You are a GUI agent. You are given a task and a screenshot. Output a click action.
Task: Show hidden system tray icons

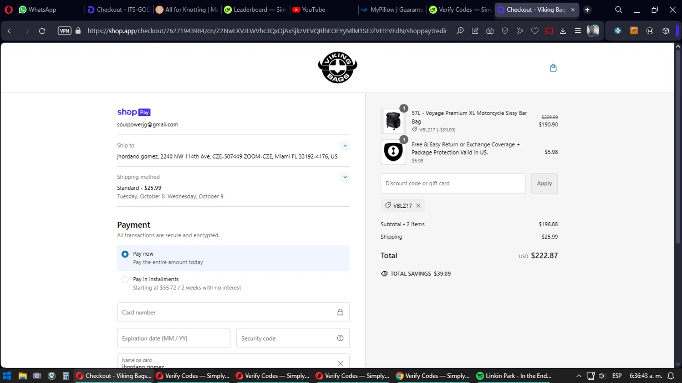(578, 376)
